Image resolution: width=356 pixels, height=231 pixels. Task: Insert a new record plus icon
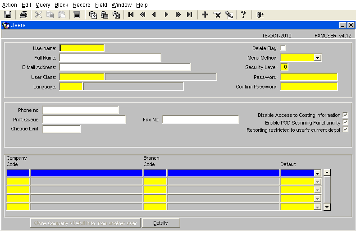pos(205,15)
